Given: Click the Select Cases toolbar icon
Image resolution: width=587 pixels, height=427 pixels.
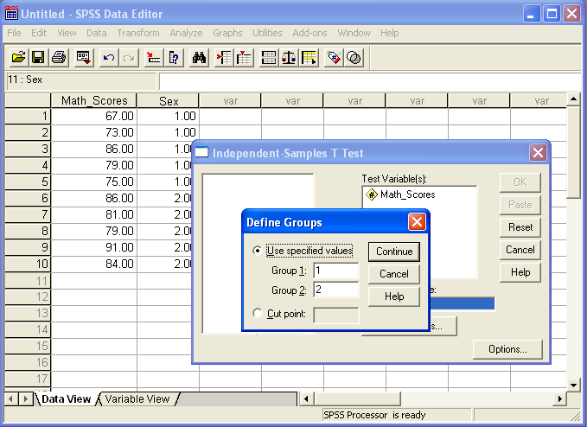Looking at the screenshot, I should click(x=309, y=58).
